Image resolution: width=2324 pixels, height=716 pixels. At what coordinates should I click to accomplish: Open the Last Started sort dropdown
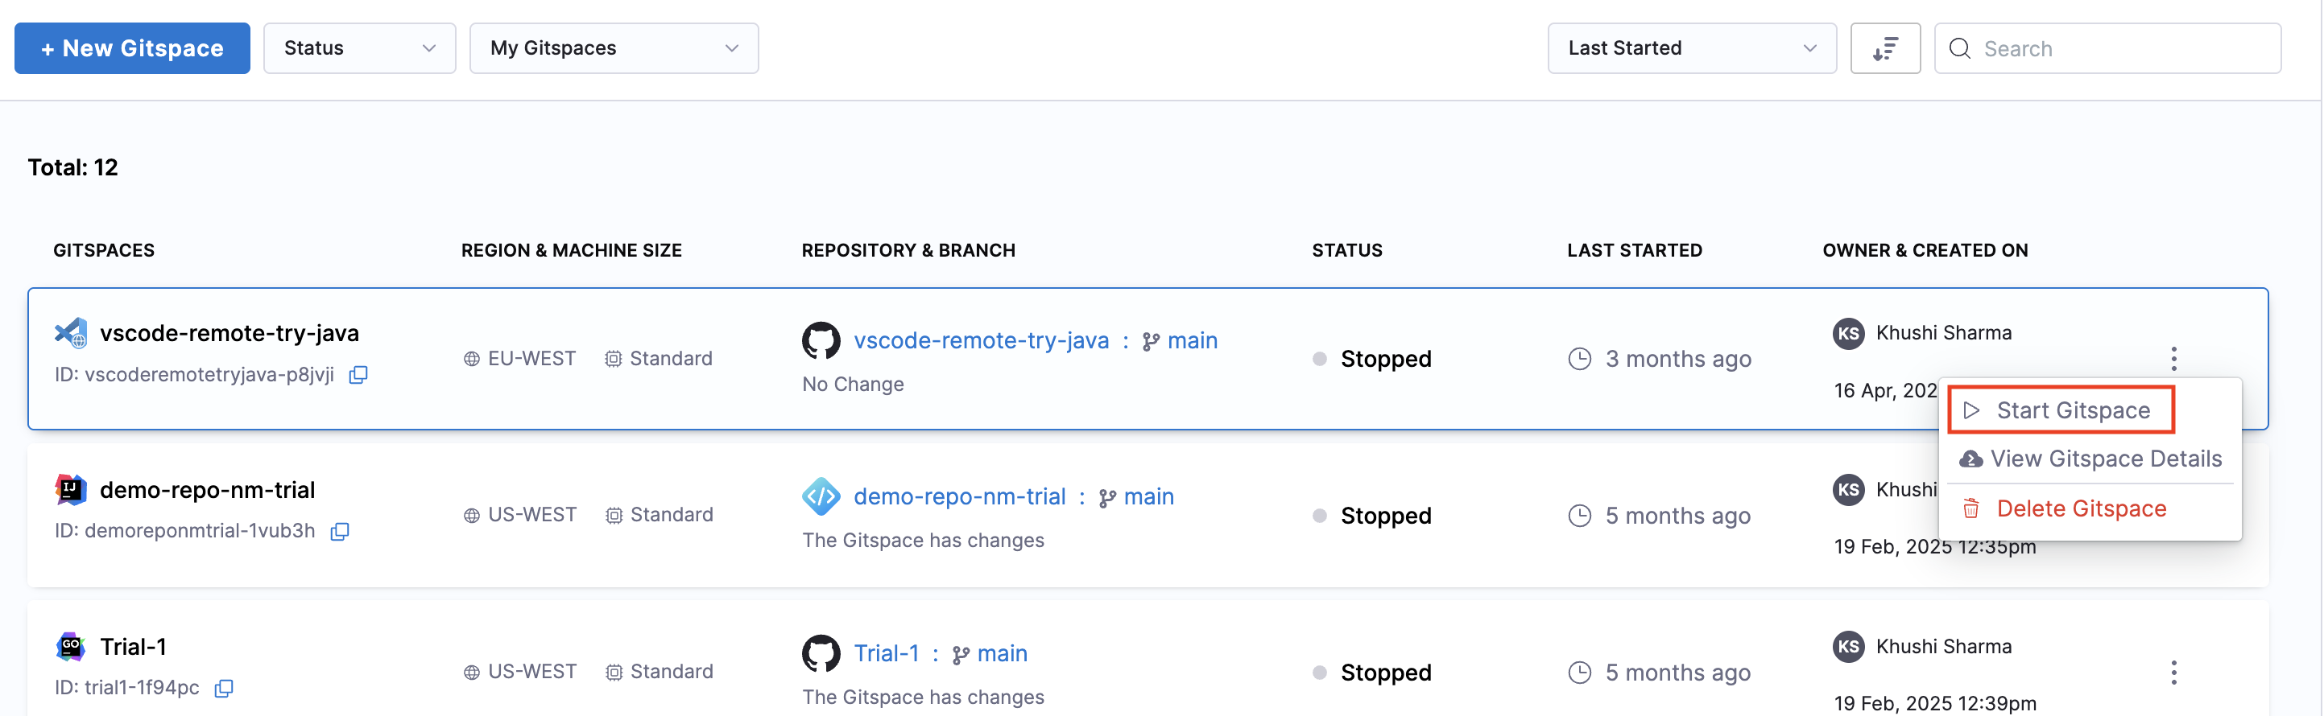(x=1692, y=49)
